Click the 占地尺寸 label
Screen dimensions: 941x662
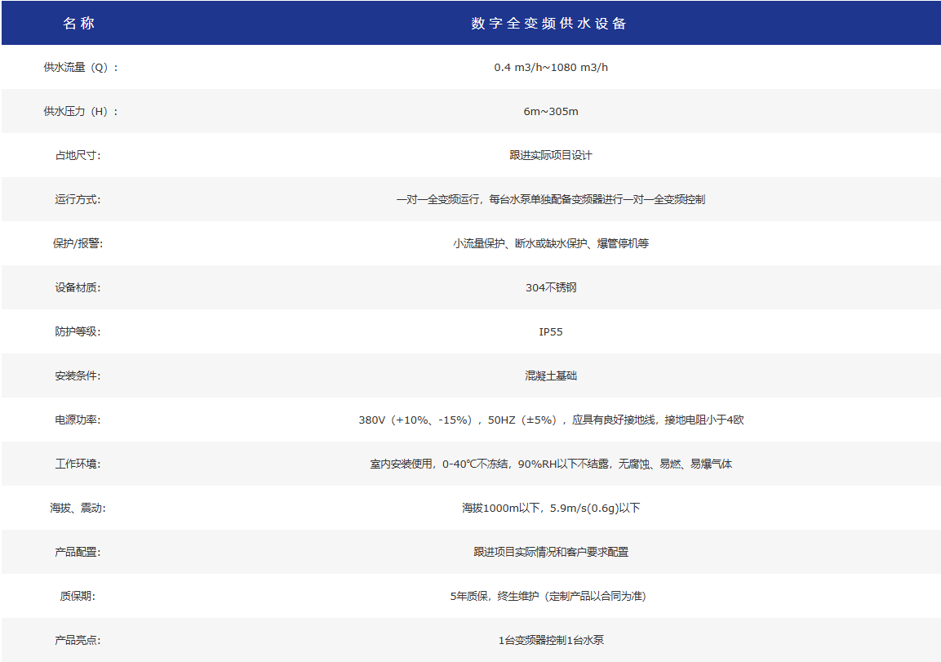(x=78, y=155)
